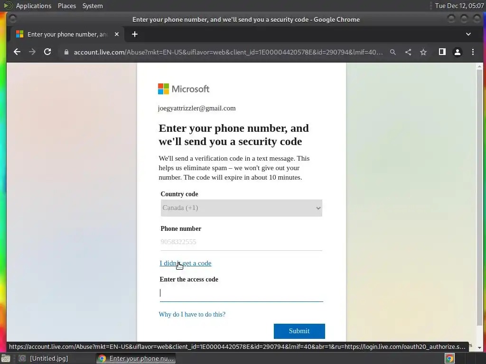Open the Places menu
Screen dimensions: 486x364
click(66, 6)
